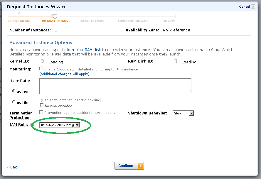Screen dimensions: 261x179
Task: Go to the REVIEW step
Action: 169,21
